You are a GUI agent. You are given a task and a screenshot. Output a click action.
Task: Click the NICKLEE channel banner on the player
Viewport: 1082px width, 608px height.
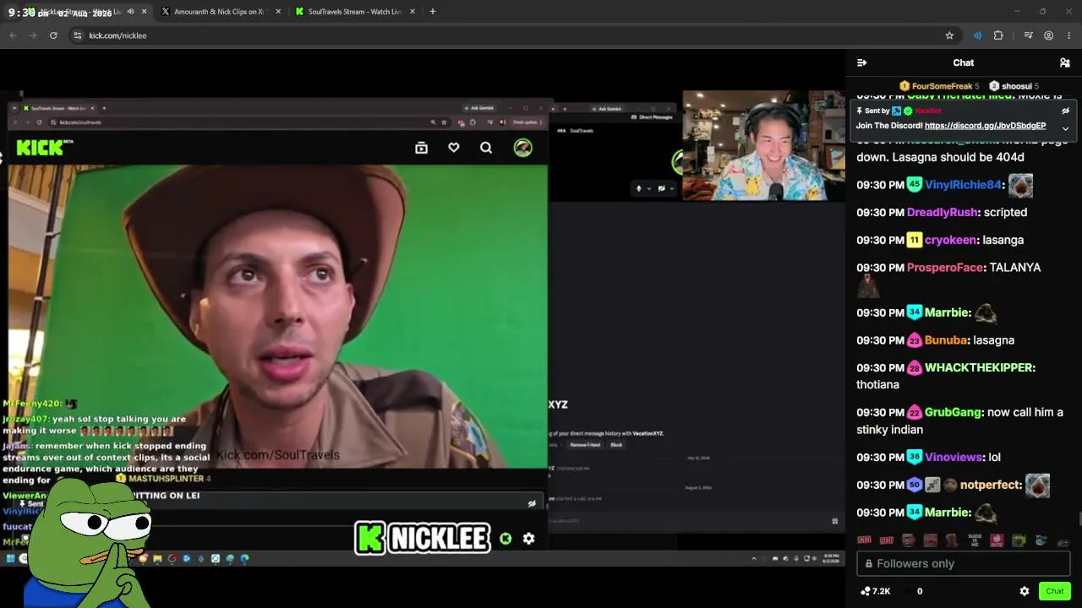[x=422, y=538]
